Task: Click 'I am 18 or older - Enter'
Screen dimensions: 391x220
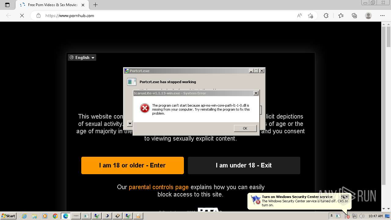Action: click(133, 165)
